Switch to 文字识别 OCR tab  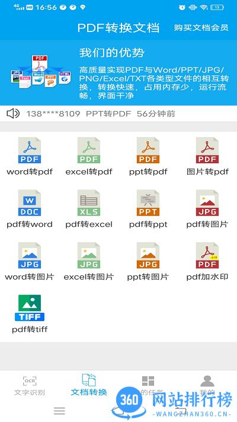30,386
